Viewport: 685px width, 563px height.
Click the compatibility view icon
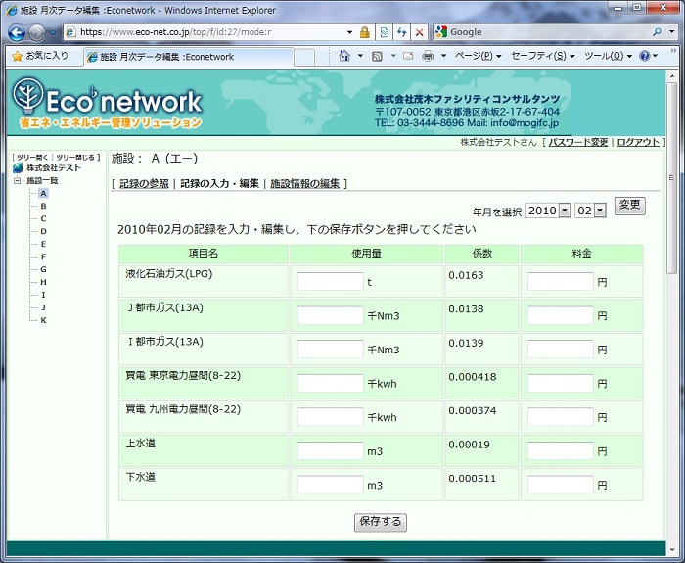(384, 32)
